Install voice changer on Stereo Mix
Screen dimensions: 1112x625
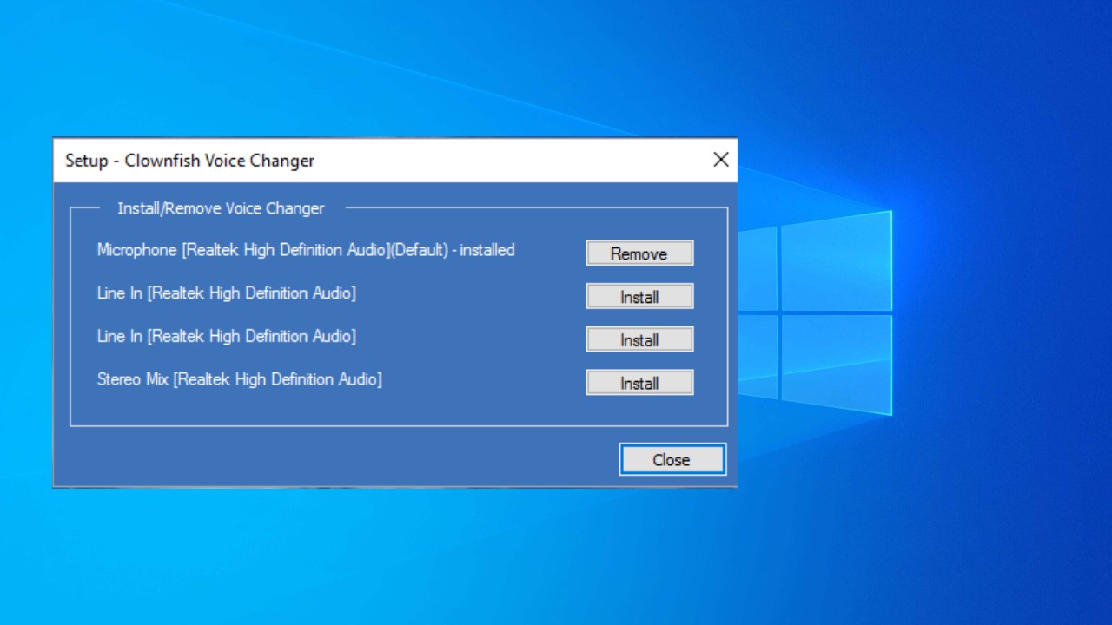pos(639,383)
